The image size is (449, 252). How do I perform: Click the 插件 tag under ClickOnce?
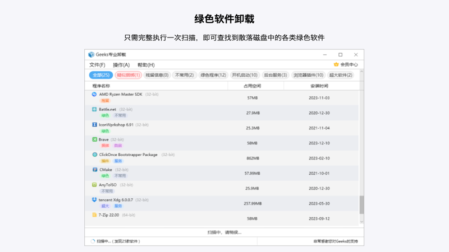pos(105,161)
